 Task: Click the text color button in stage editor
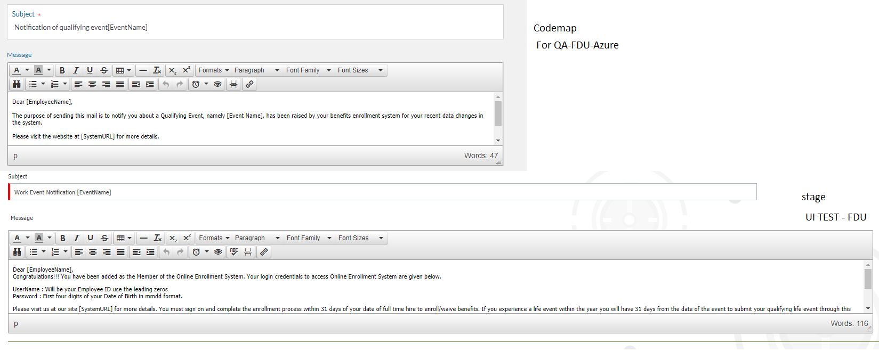[x=17, y=238]
